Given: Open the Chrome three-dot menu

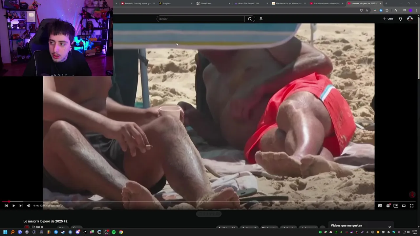Looking at the screenshot, I should [416, 10].
